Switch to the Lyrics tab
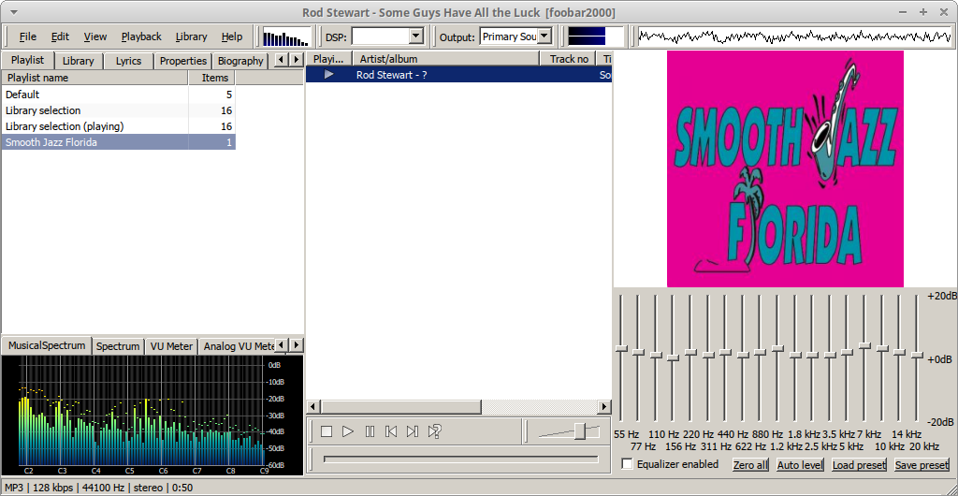 [128, 61]
